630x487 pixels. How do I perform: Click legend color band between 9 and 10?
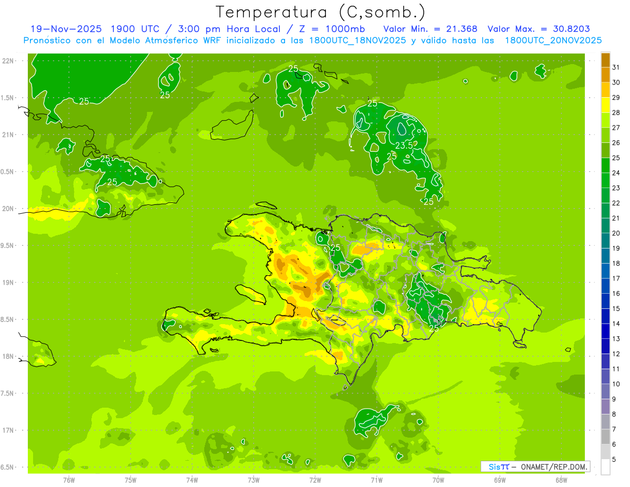[605, 392]
